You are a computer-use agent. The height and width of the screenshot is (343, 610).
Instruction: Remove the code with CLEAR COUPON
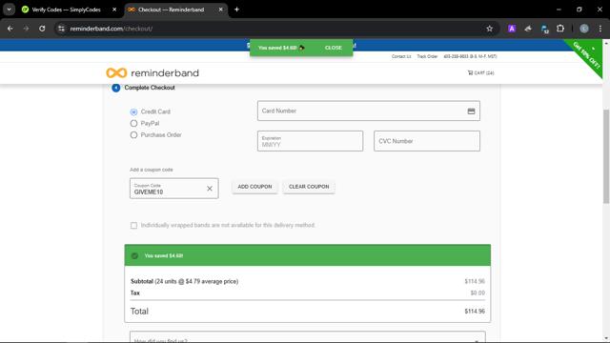[309, 187]
